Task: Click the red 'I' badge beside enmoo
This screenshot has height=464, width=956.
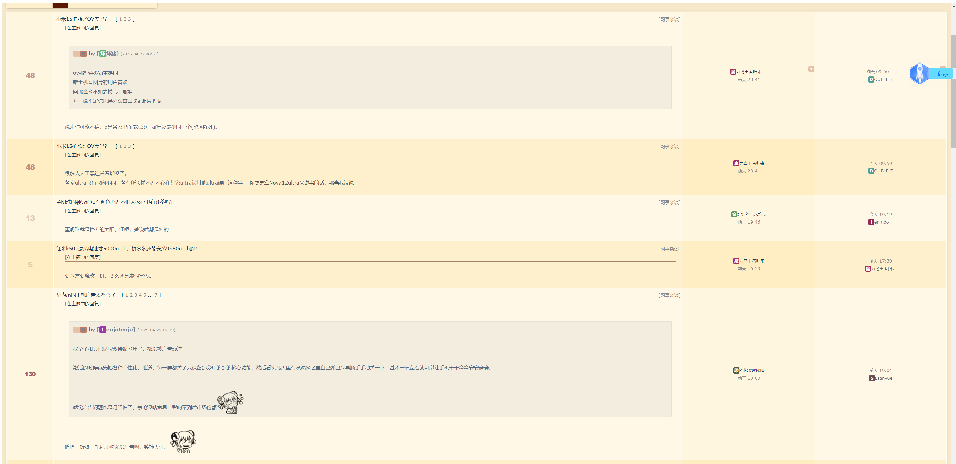Action: point(871,222)
